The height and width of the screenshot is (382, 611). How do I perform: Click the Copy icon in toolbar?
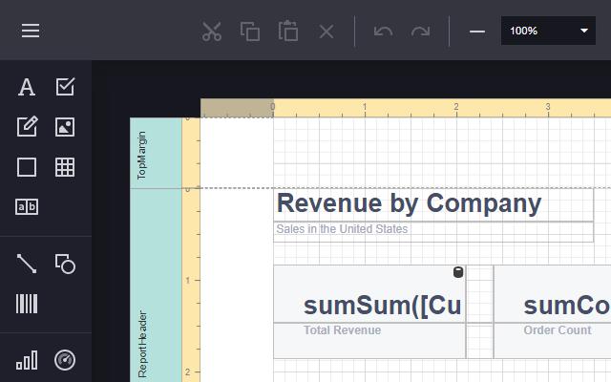[250, 31]
